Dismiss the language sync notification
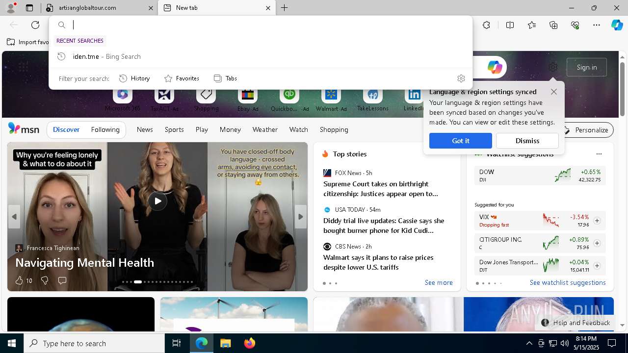 pos(527,141)
